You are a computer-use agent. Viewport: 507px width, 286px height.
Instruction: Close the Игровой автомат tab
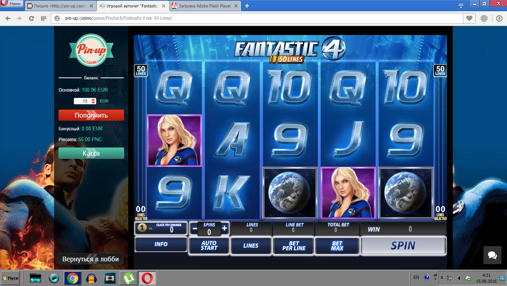(163, 6)
